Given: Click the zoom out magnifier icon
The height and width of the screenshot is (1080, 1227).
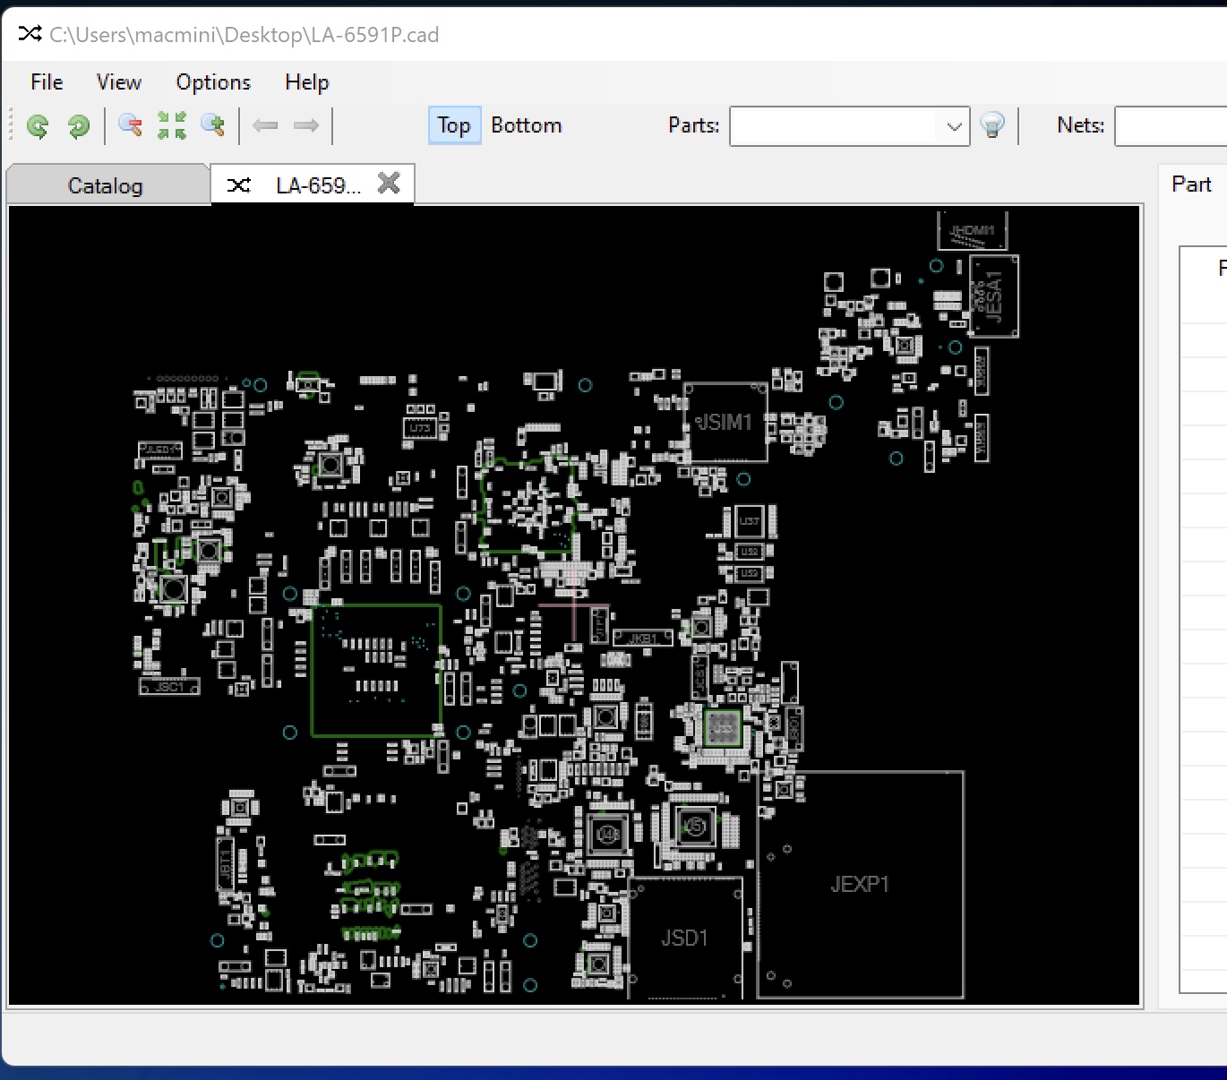Looking at the screenshot, I should (130, 125).
